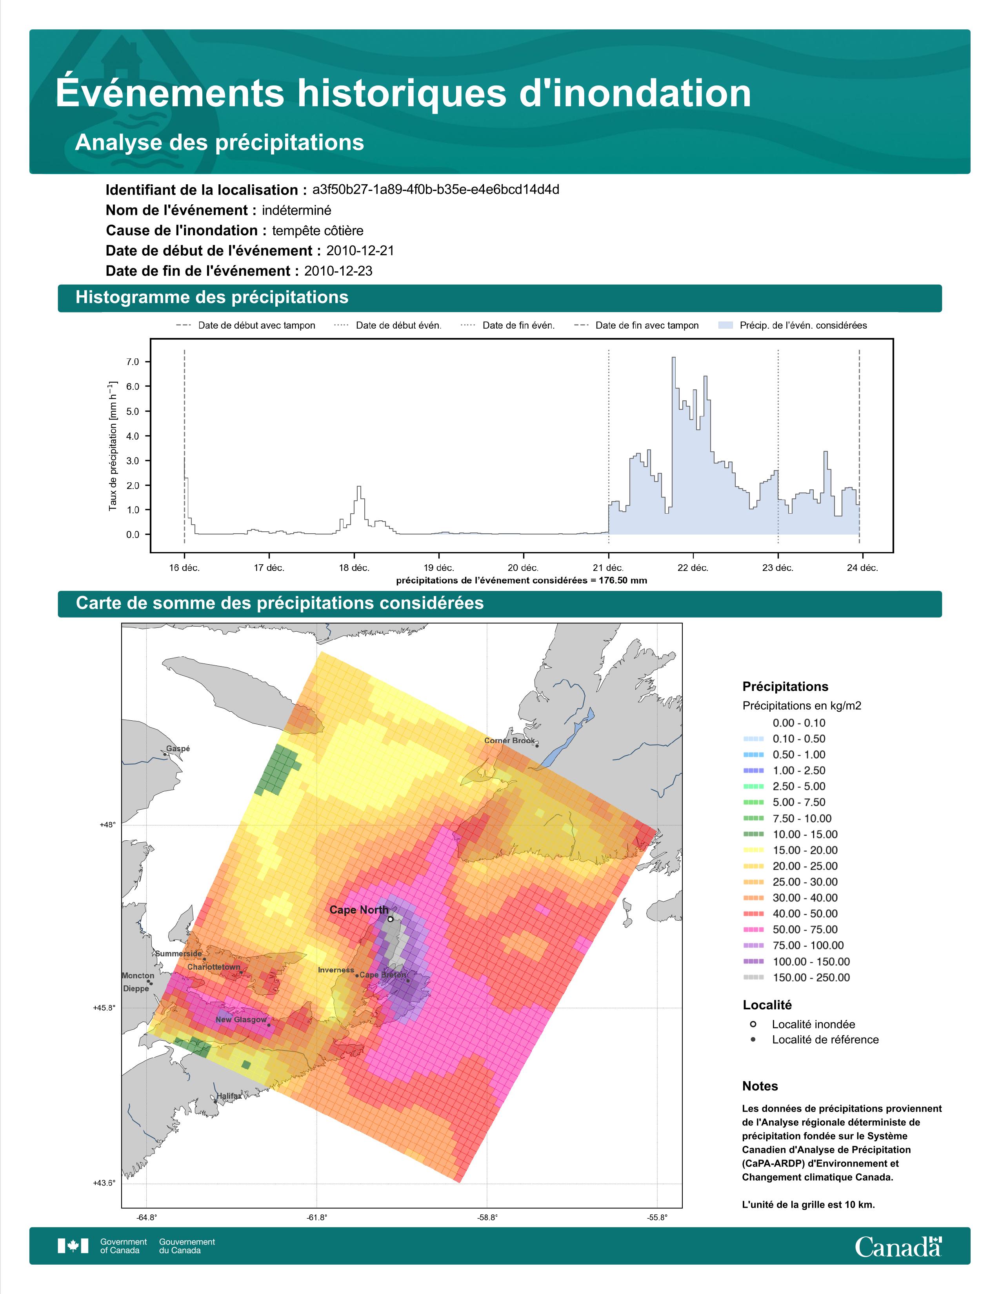Click the start date 2010-12-21
Image resolution: width=1000 pixels, height=1294 pixels.
(360, 251)
